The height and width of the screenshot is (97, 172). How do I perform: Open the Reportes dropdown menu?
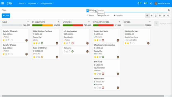(33, 4)
